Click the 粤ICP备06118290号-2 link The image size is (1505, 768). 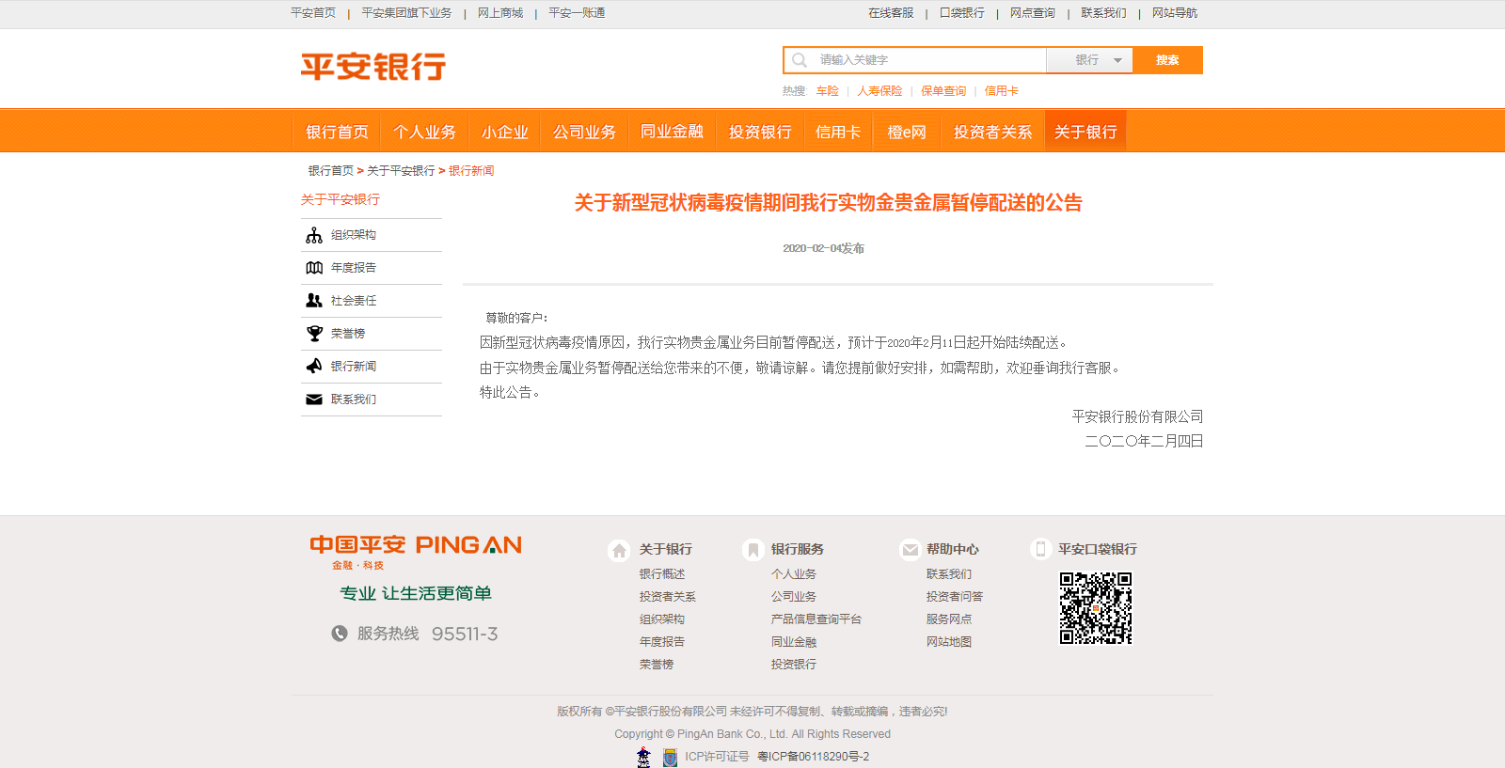(814, 757)
